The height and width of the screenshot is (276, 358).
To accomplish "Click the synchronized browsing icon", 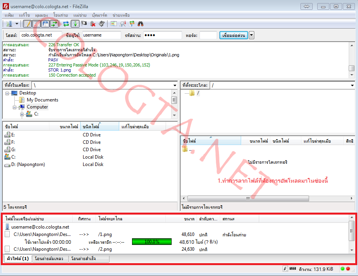I will [132, 24].
